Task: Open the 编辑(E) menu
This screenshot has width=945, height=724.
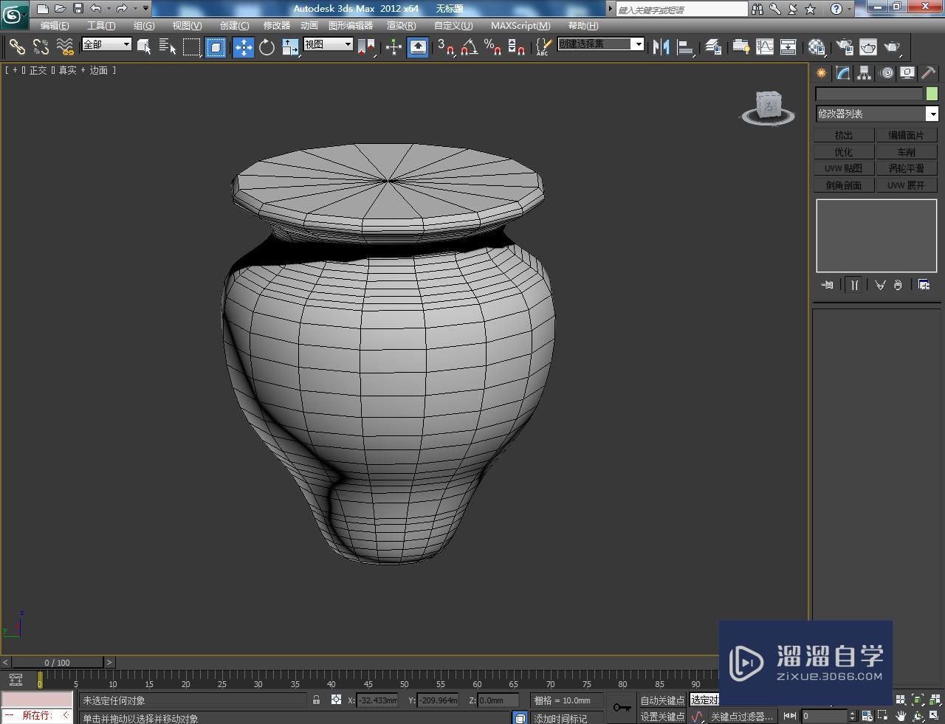Action: [x=55, y=25]
